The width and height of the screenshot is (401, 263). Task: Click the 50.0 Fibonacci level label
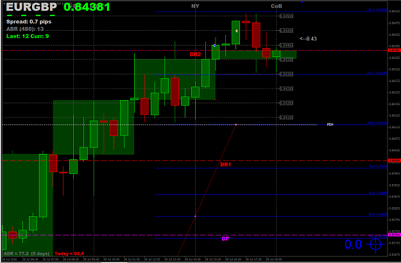tap(377, 214)
